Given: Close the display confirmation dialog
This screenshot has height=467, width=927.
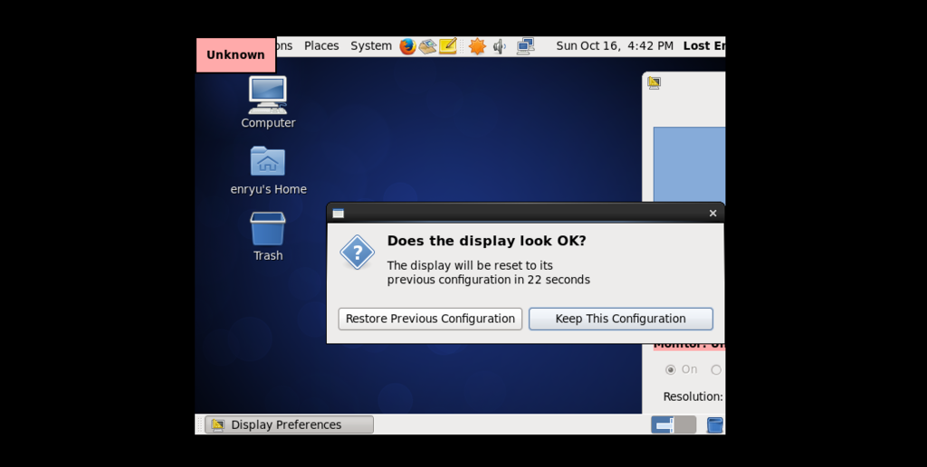Looking at the screenshot, I should point(713,214).
